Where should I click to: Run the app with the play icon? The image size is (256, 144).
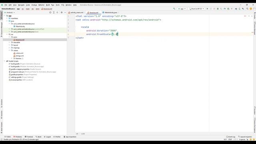tap(207, 9)
